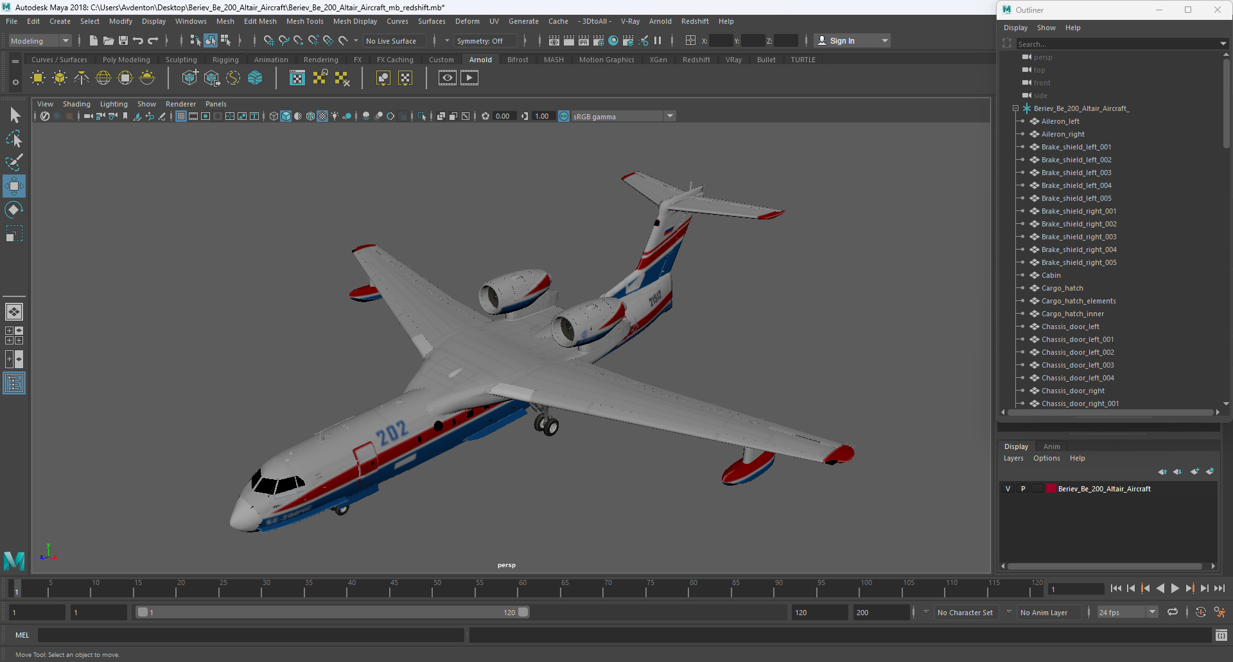This screenshot has height=662, width=1233.
Task: Click the Undo arrow icon
Action: click(138, 40)
